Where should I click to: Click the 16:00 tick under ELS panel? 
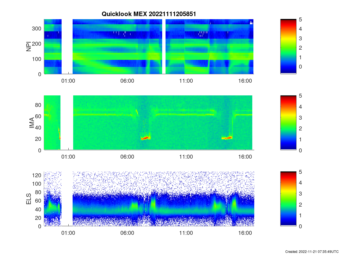[245, 233]
